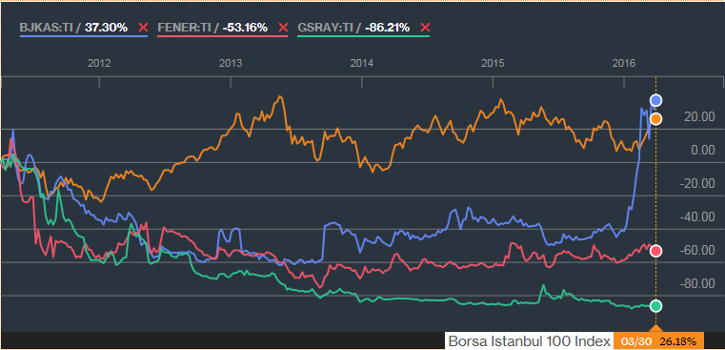Click the blue BJKAS endpoint marker
Image resolution: width=725 pixels, height=350 pixels.
(655, 100)
